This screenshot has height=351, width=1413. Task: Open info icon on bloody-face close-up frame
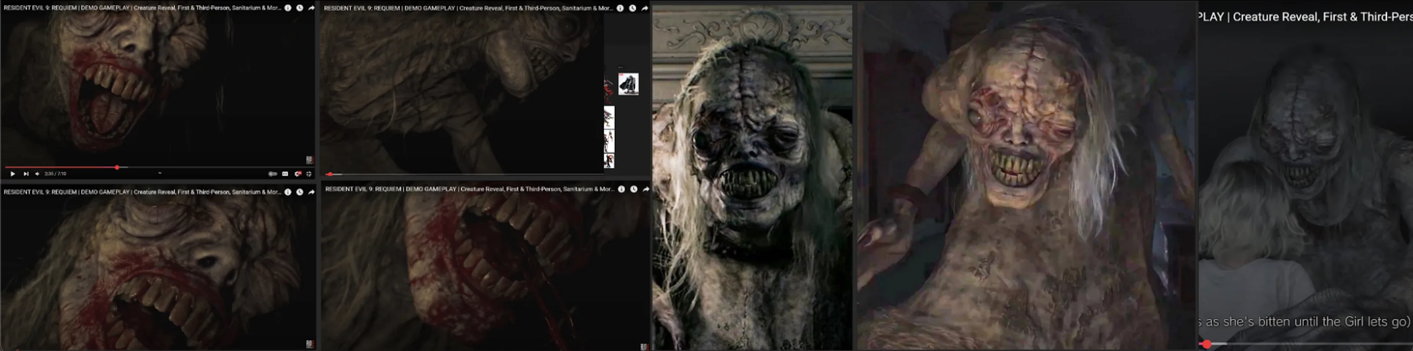tap(288, 192)
